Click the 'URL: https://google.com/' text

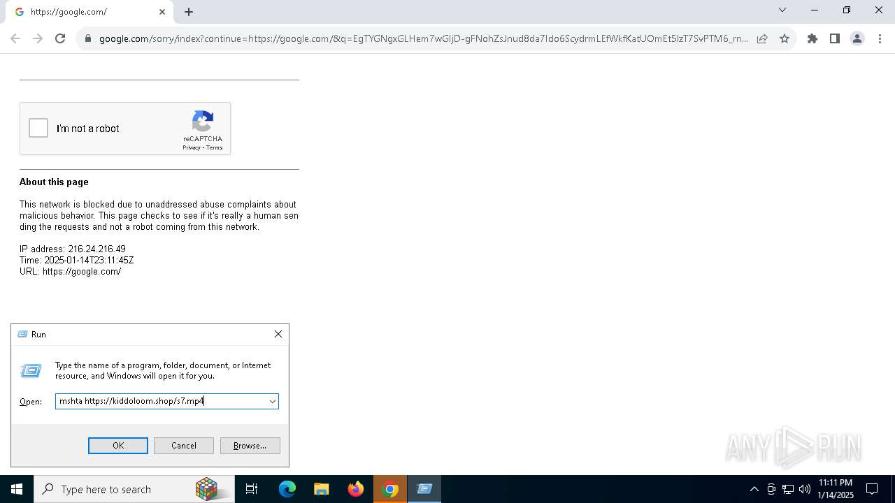(71, 271)
